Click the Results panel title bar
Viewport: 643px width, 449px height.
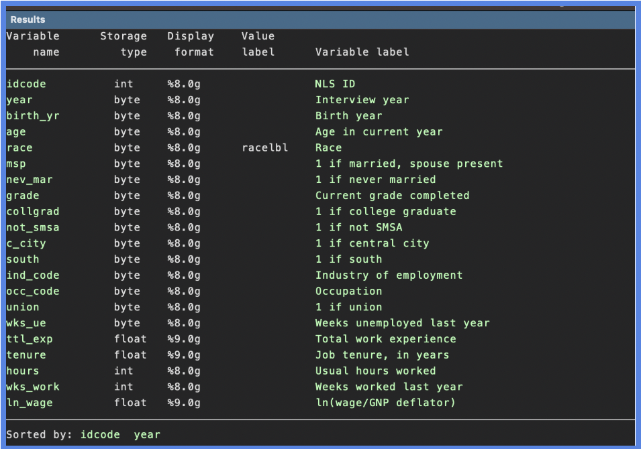[x=320, y=20]
